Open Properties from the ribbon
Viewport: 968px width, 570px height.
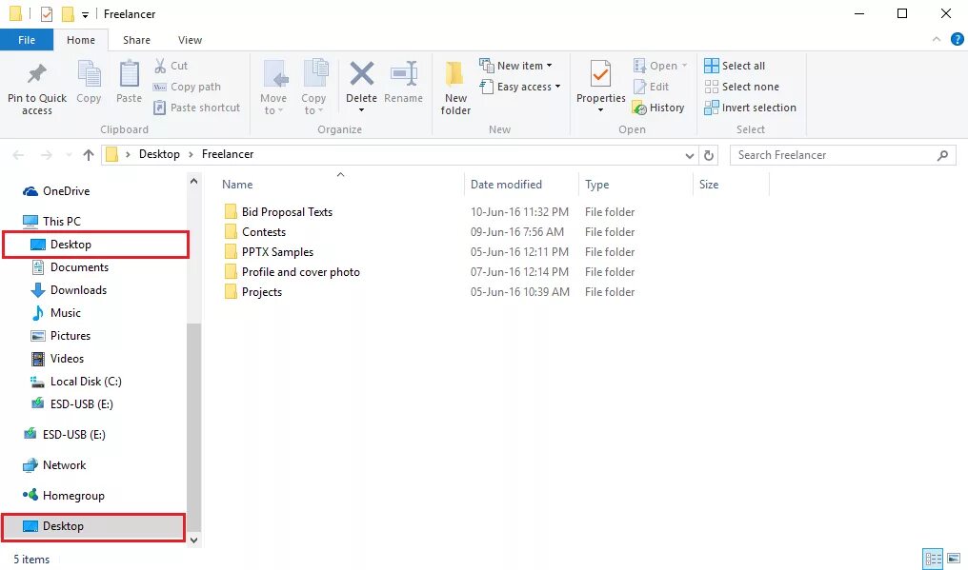click(600, 87)
